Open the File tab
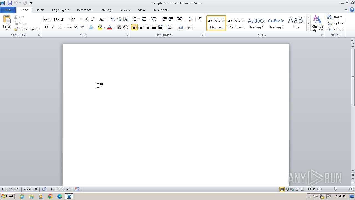 coord(8,10)
